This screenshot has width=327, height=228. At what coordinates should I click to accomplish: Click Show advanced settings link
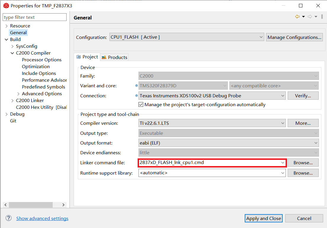click(42, 218)
